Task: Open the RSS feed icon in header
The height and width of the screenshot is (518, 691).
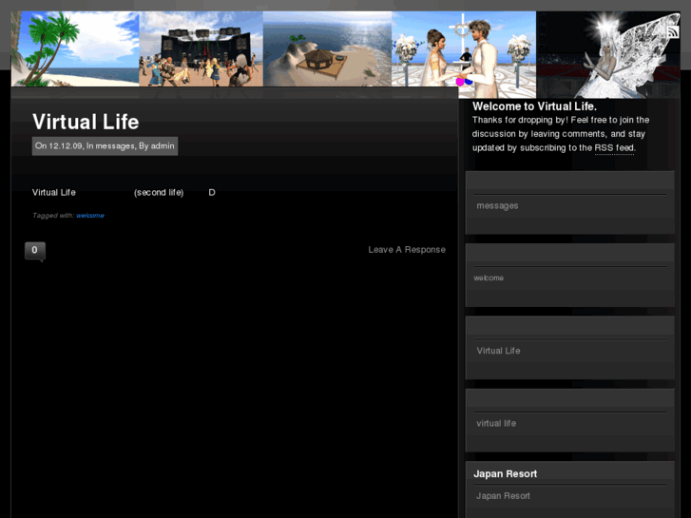Action: 673,32
